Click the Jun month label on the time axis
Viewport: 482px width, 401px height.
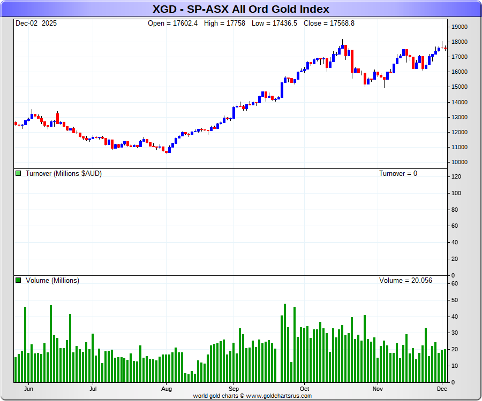(x=28, y=389)
